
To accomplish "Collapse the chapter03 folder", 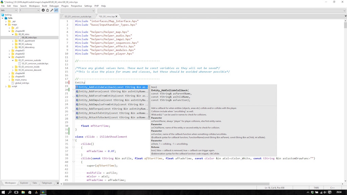I will point(9,57).
